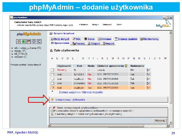Edit privileges icon for root production
Image resolution: width=182 pixels, height=136 pixels.
click(x=148, y=83)
